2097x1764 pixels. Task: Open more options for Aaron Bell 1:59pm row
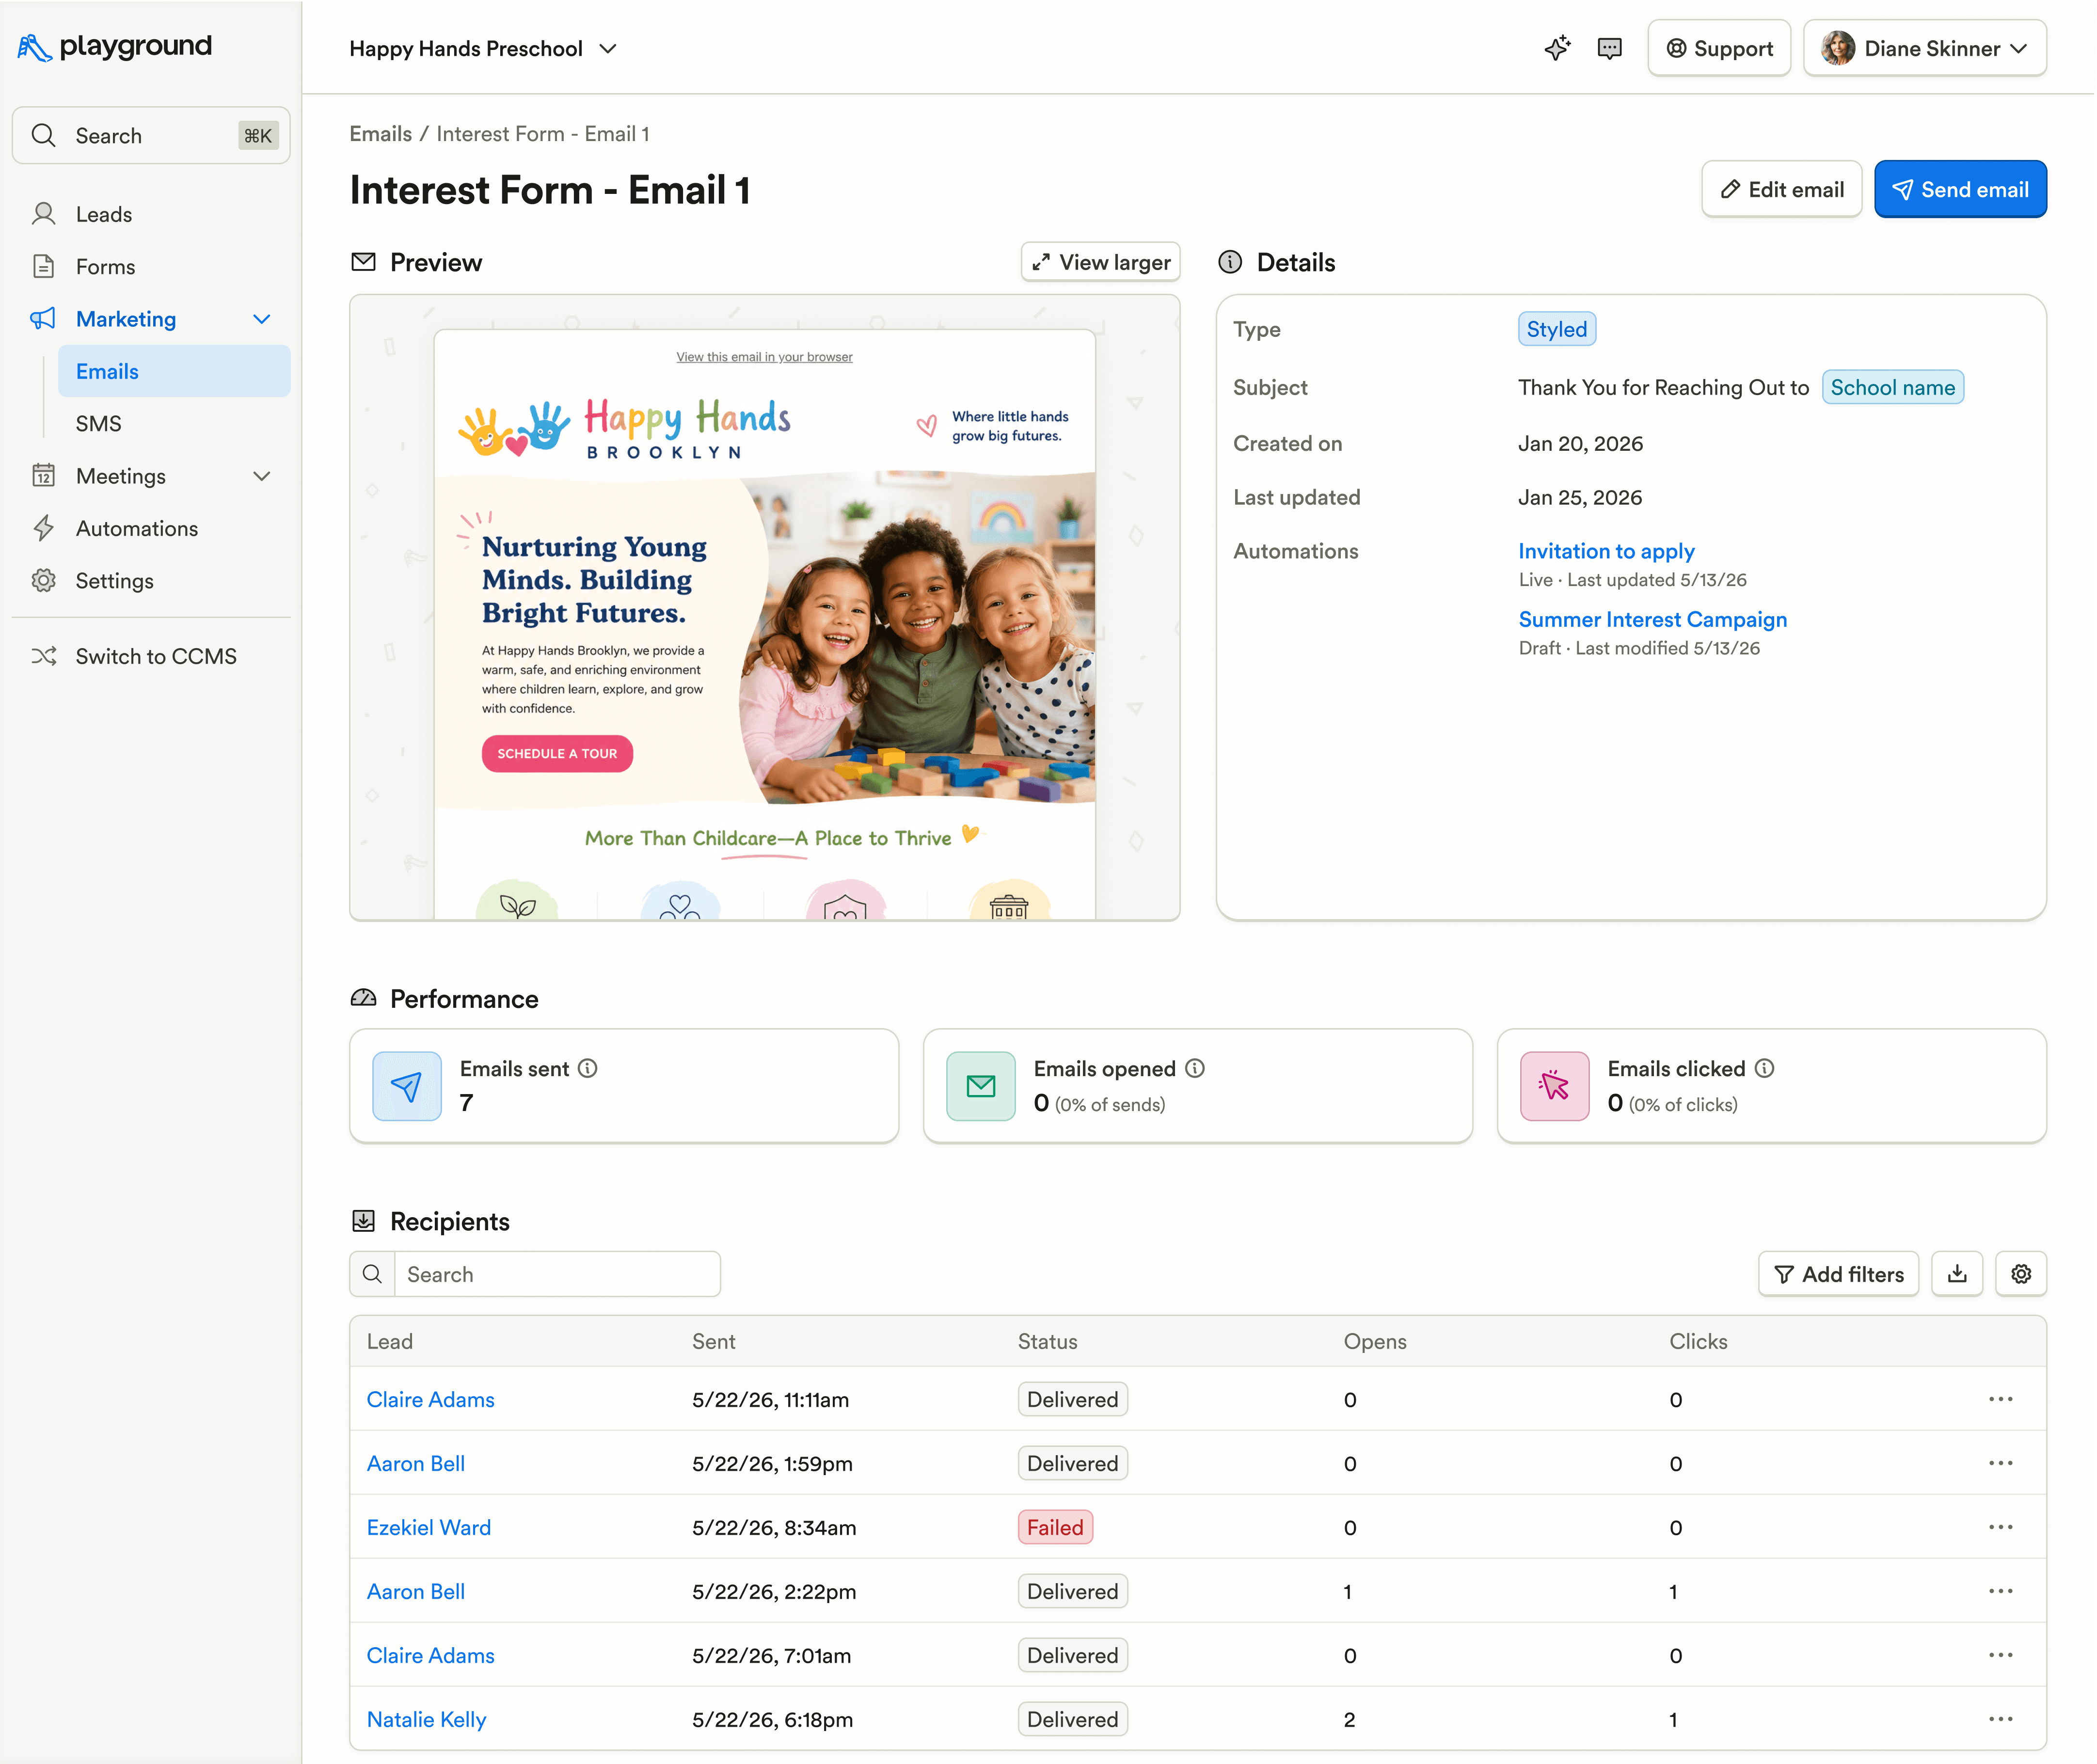(x=2000, y=1463)
